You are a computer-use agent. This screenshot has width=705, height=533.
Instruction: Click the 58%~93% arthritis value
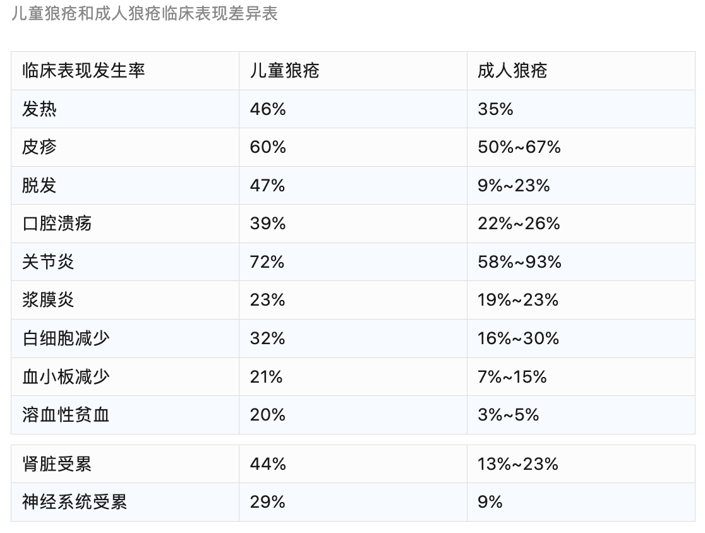pyautogui.click(x=520, y=261)
